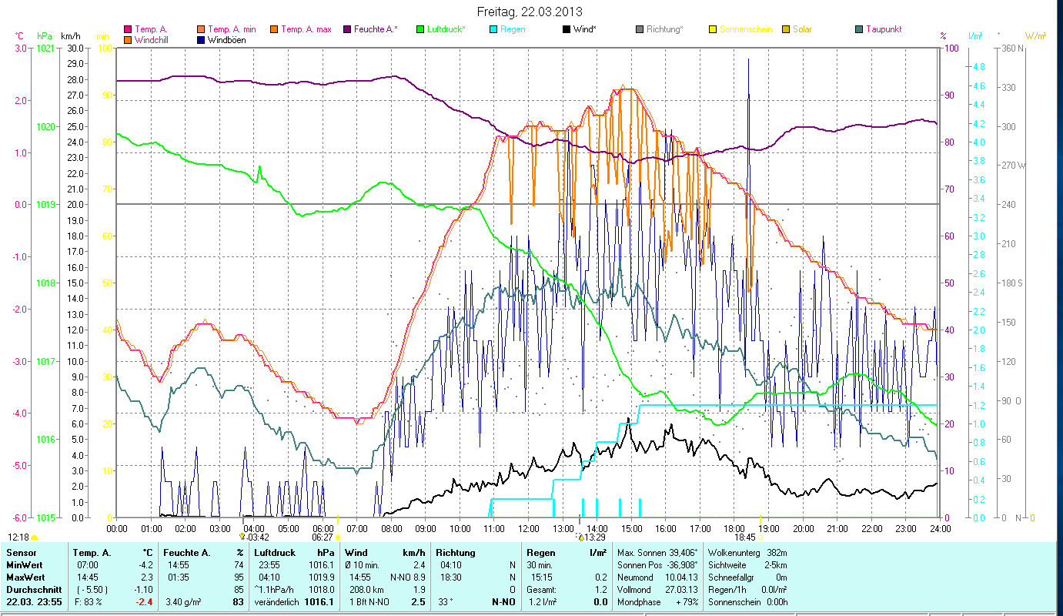The height and width of the screenshot is (616, 1063).
Task: Click the Luftdruck column header in the table
Action: tap(275, 553)
